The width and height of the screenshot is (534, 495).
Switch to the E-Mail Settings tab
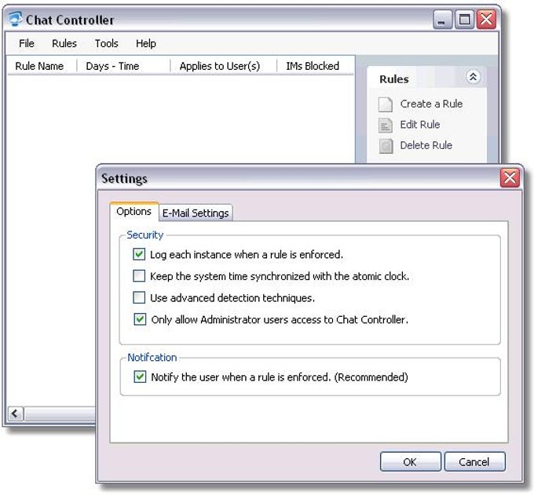(x=196, y=213)
